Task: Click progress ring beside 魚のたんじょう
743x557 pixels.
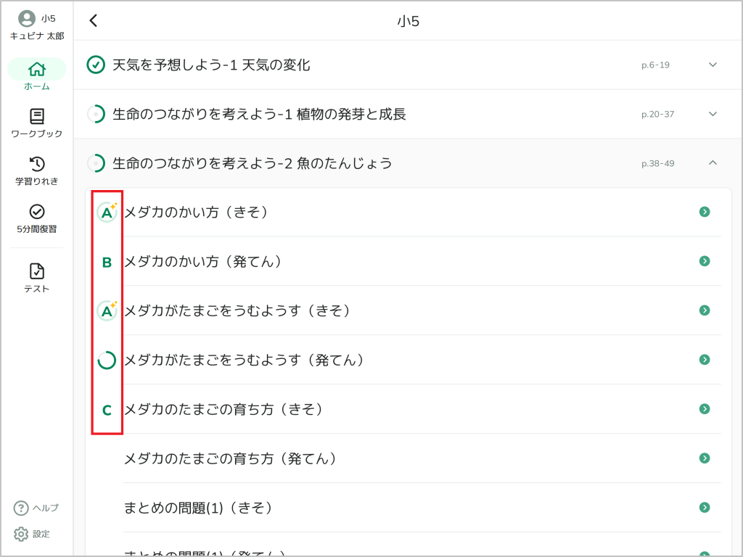Action: click(96, 163)
